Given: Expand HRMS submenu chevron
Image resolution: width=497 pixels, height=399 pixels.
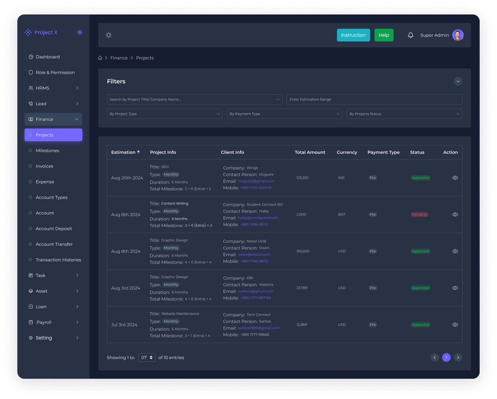Looking at the screenshot, I should click(77, 88).
